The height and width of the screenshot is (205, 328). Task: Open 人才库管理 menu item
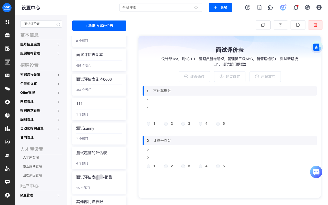pos(31,157)
